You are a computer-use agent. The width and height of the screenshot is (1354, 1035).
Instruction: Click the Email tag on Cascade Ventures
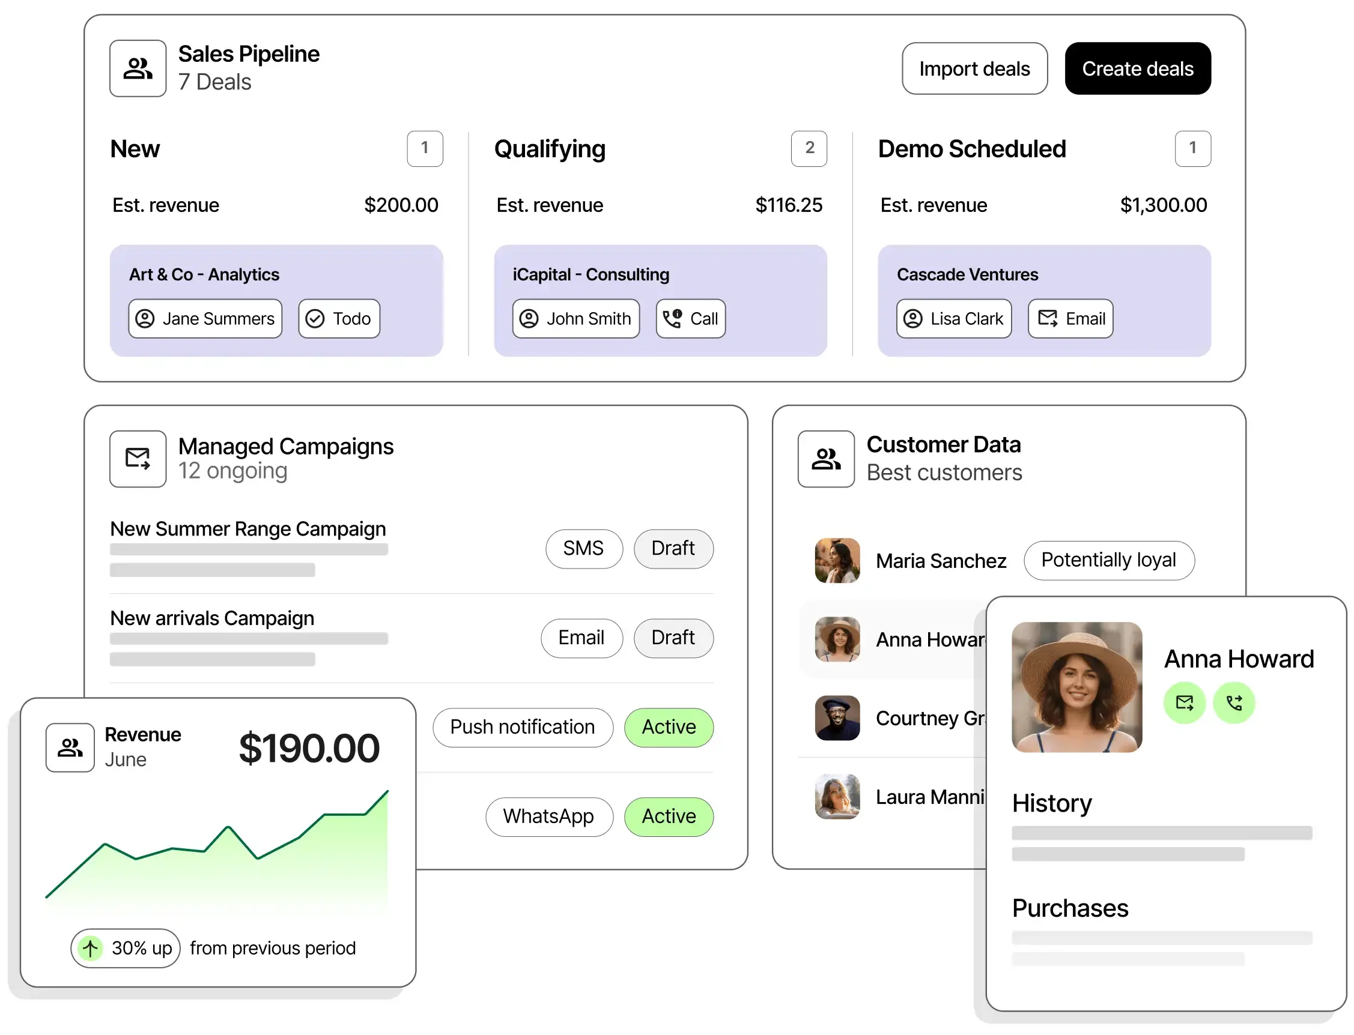coord(1070,319)
